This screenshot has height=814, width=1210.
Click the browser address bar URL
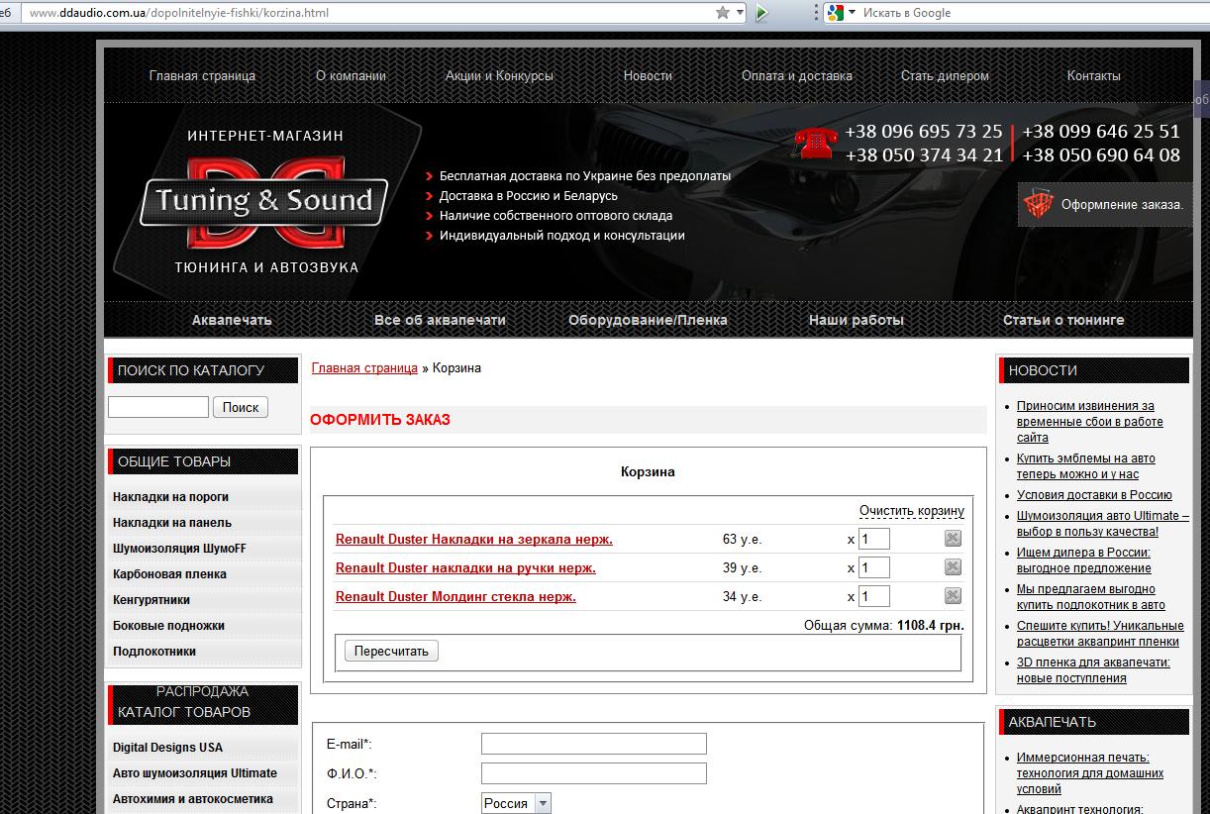179,13
